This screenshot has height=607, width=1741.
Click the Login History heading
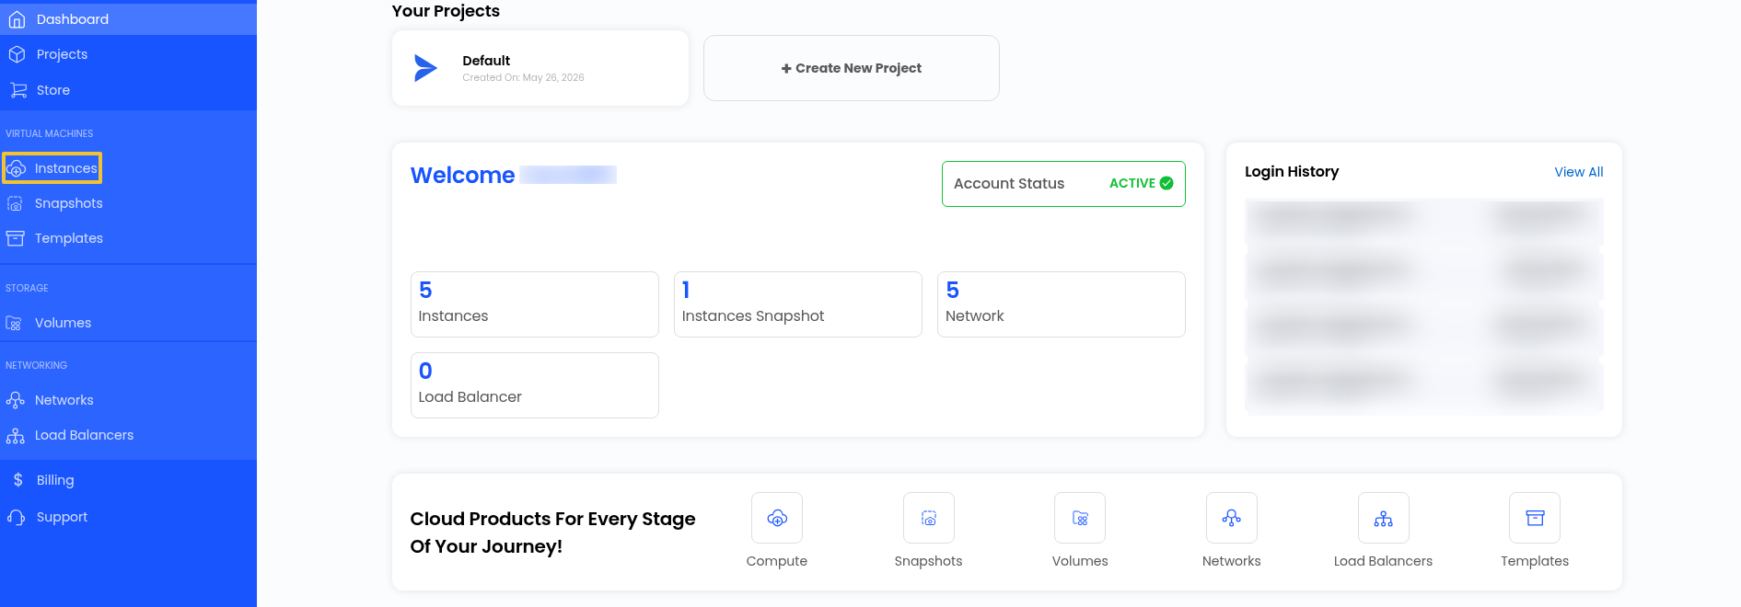point(1292,172)
